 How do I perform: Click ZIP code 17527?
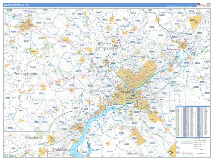pos(19,81)
